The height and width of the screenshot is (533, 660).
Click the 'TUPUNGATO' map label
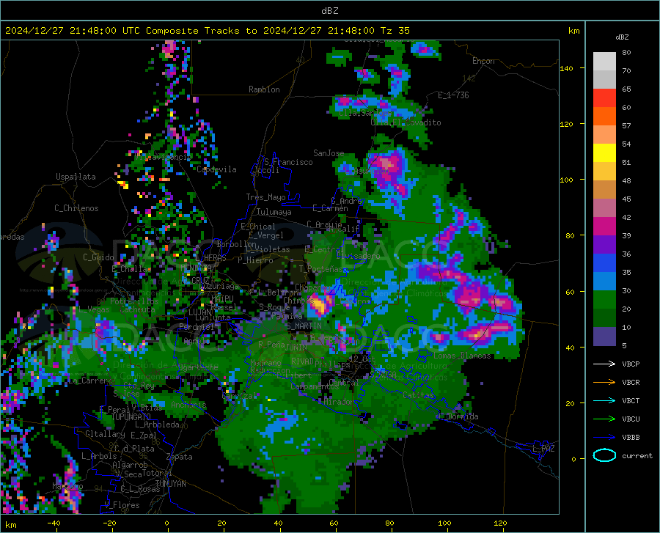pyautogui.click(x=131, y=417)
